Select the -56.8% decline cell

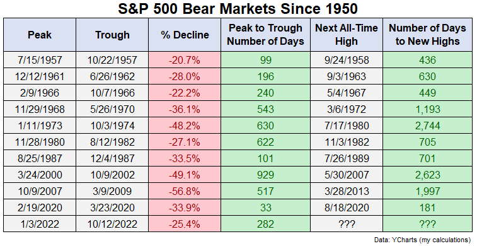[x=185, y=191]
